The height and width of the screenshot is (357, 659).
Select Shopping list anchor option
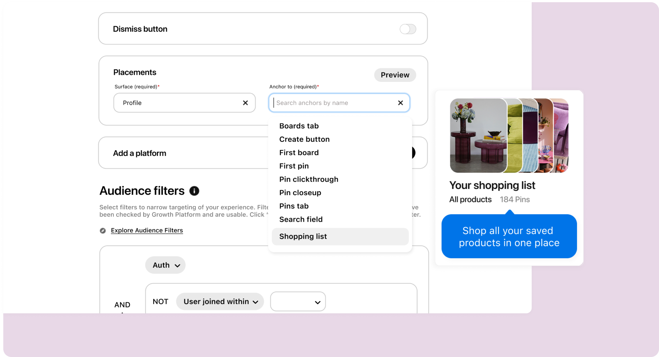(303, 236)
